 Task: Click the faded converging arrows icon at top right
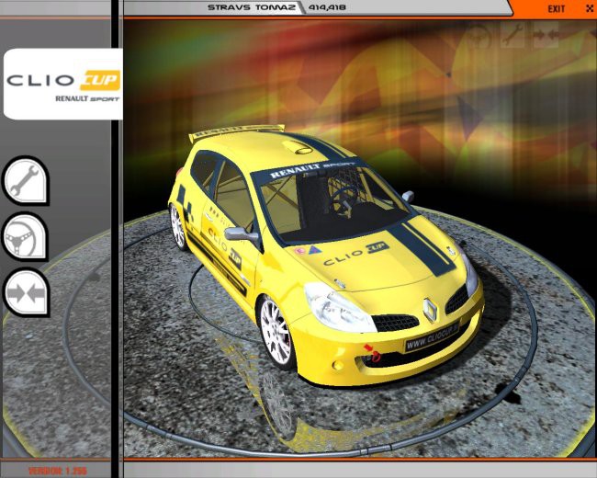546,35
